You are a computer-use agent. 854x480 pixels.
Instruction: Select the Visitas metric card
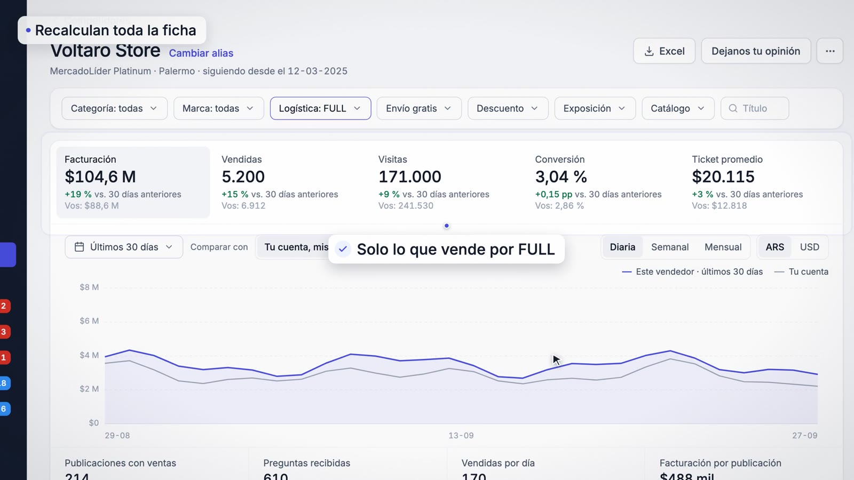coord(447,182)
